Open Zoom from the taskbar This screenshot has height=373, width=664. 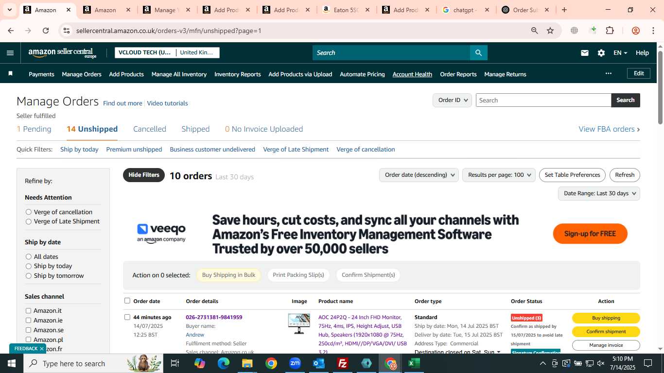pos(295,363)
